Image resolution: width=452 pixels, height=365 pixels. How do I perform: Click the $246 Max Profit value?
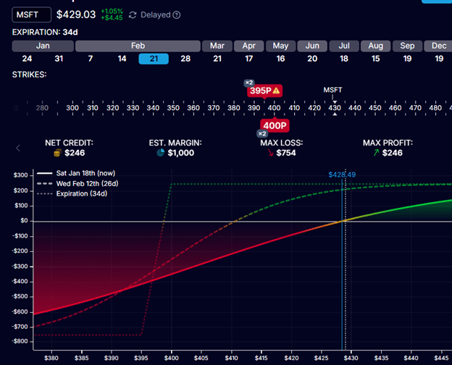[393, 153]
